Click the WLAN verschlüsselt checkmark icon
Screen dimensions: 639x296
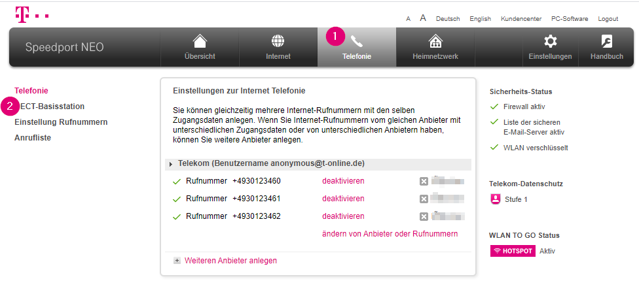pos(494,147)
